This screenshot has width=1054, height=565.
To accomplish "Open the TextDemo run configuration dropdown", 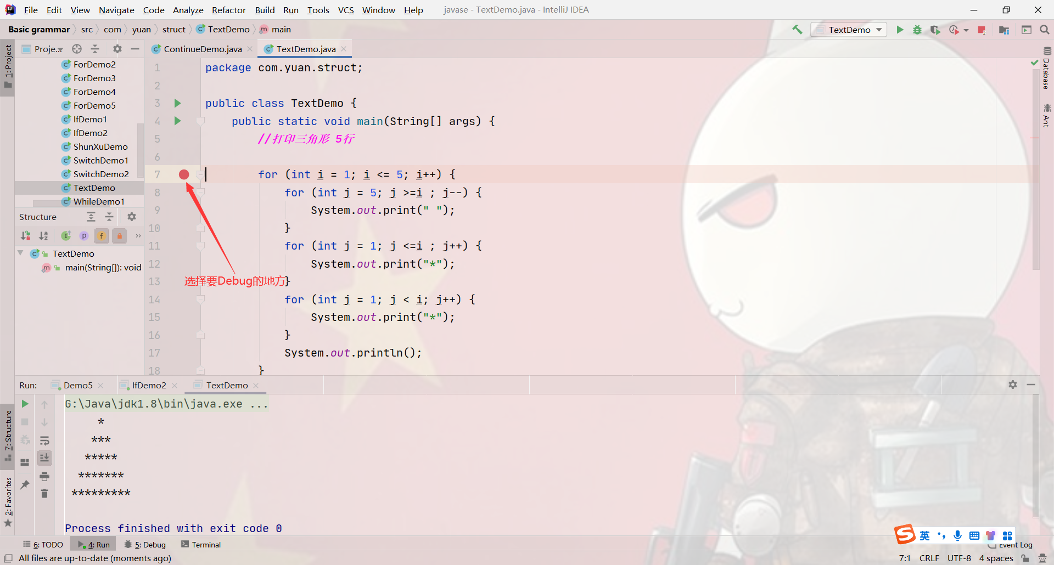I will click(849, 30).
